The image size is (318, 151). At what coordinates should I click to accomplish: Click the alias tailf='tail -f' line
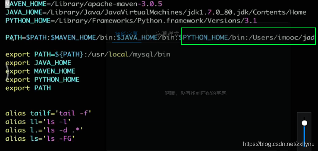[48, 113]
